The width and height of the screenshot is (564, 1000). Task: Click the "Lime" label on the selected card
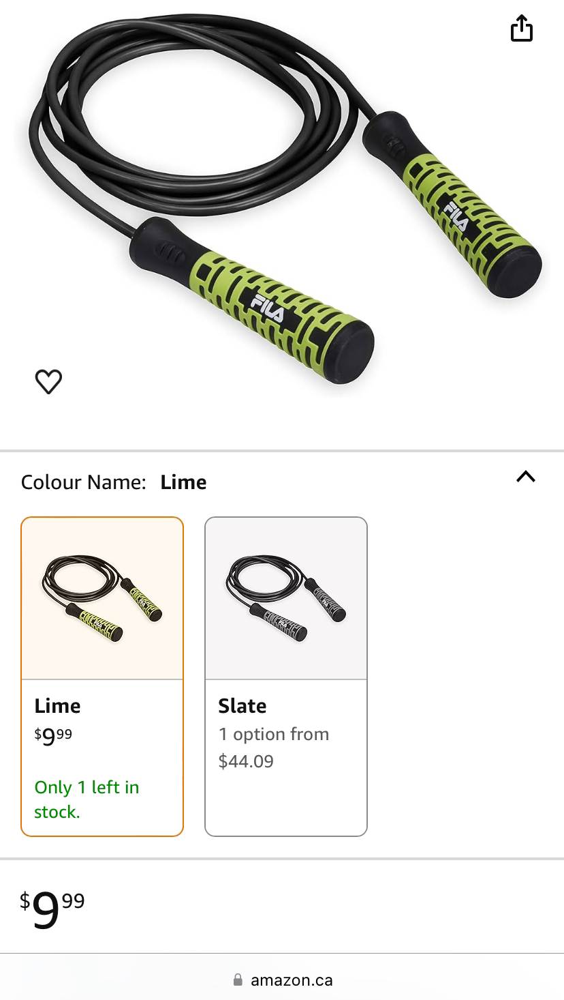click(x=57, y=706)
